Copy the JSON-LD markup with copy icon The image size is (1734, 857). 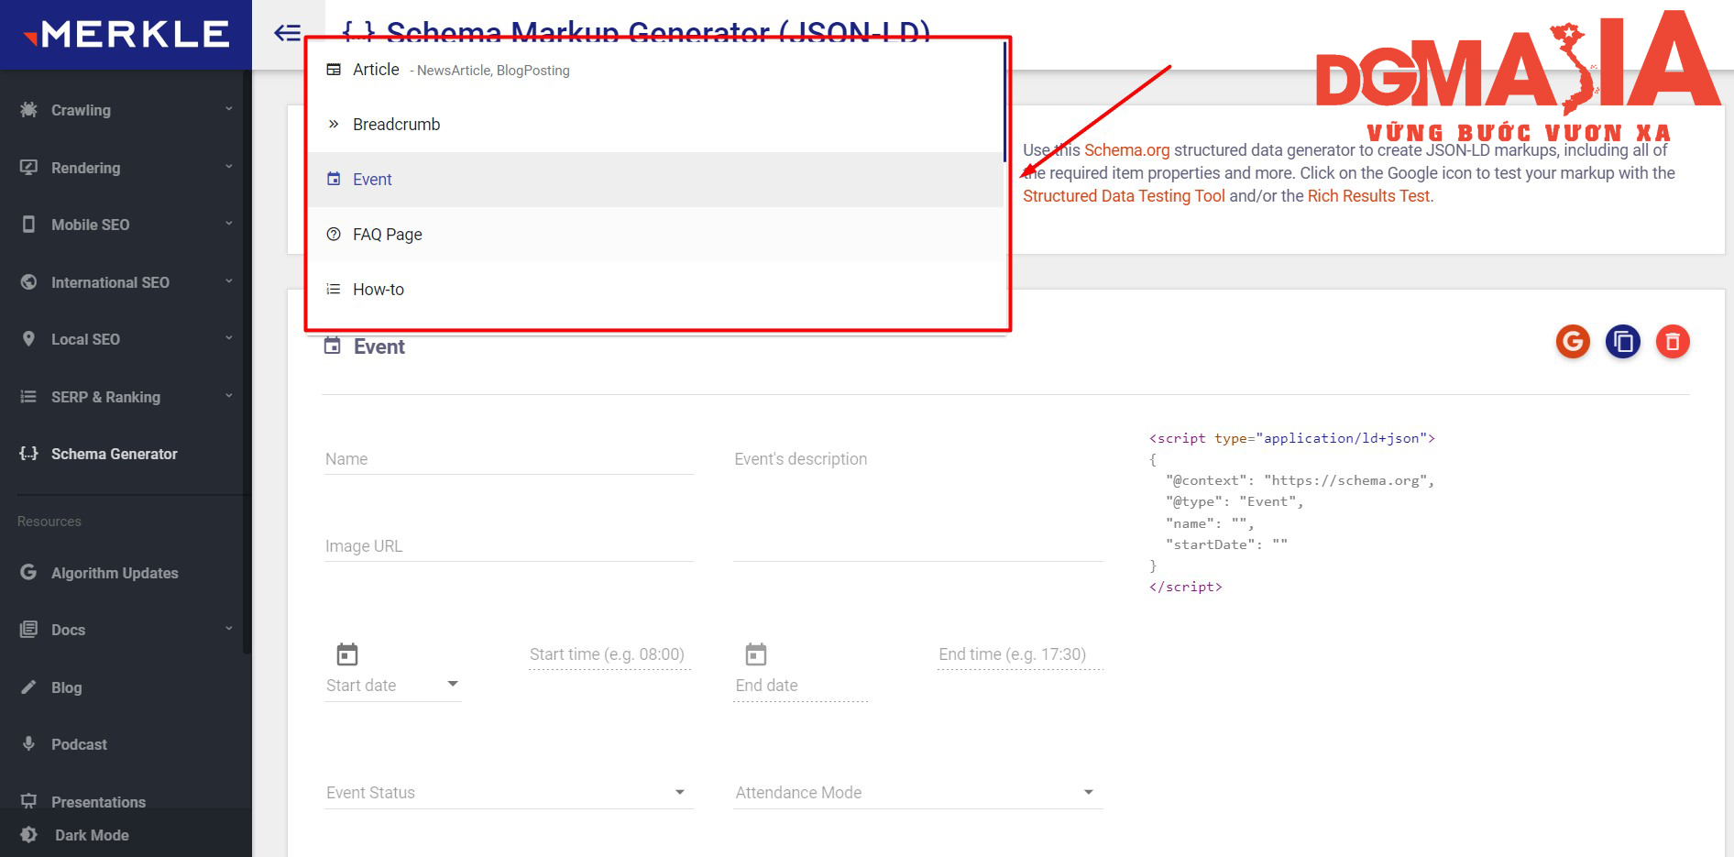tap(1623, 342)
